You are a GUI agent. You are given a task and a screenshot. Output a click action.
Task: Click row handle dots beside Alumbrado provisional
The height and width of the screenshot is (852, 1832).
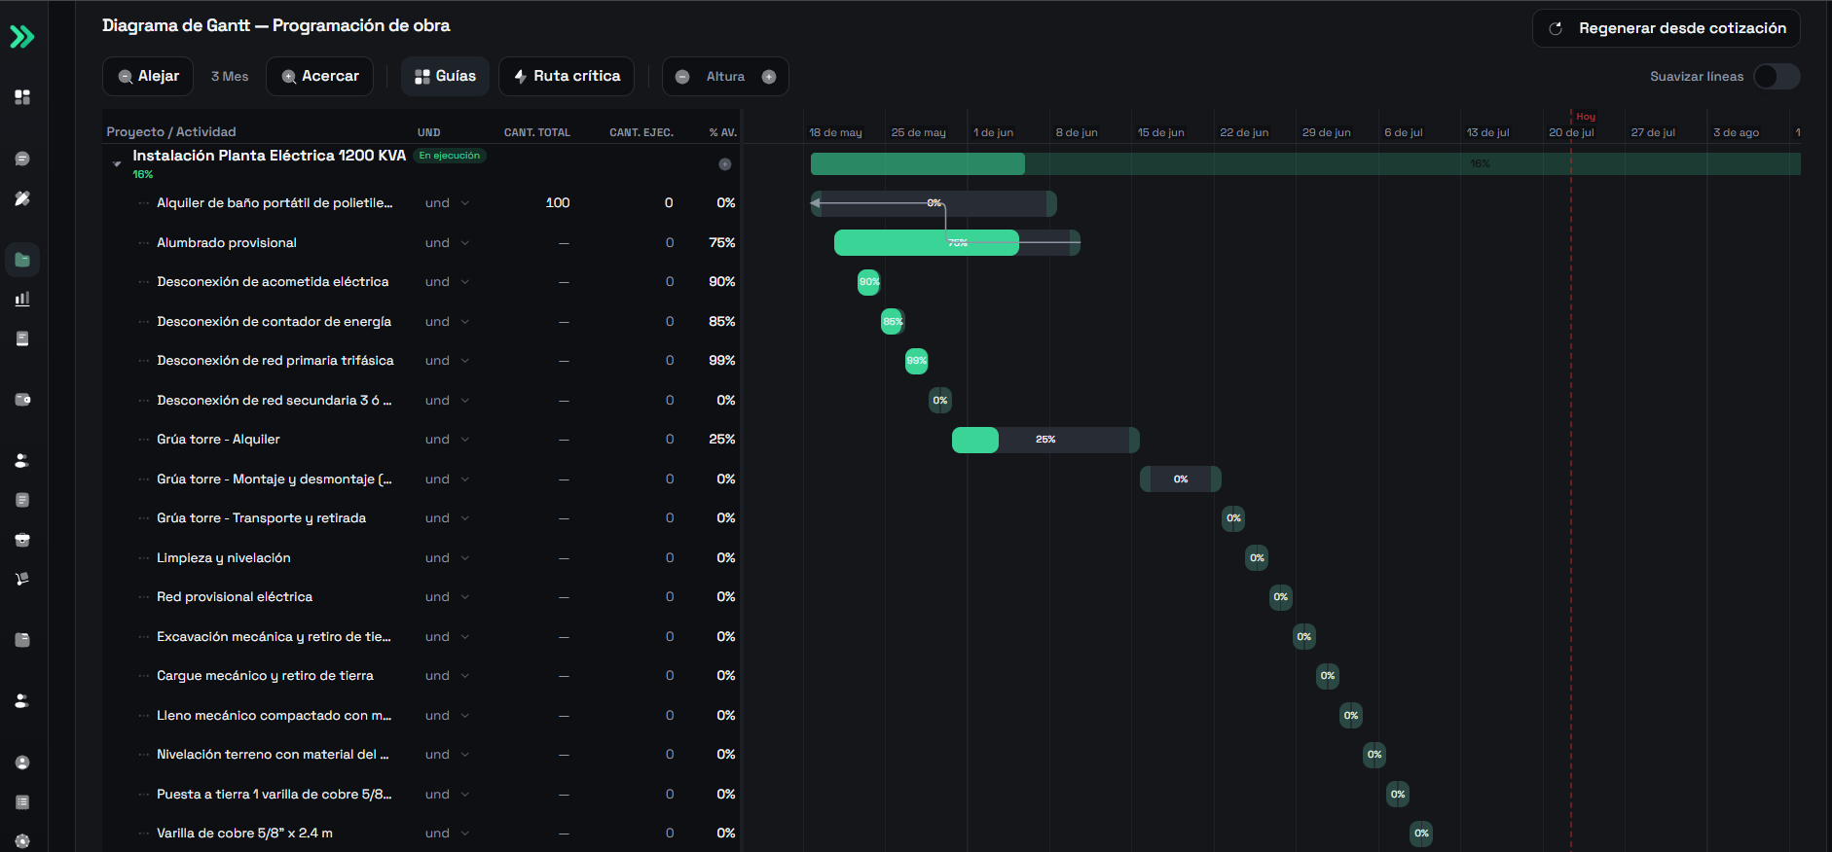point(144,243)
